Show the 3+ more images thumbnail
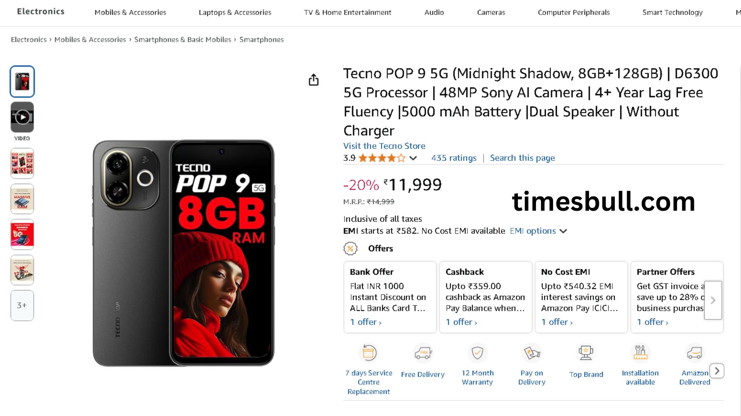 click(22, 305)
